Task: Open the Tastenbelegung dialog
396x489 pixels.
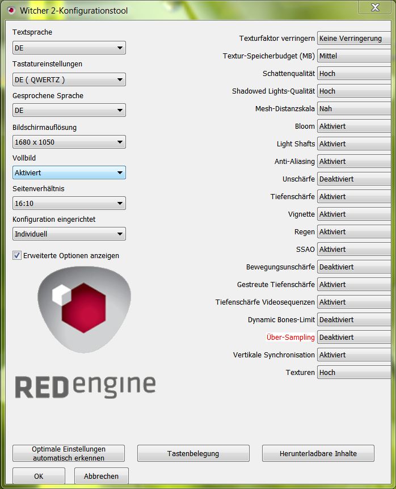Action: 193,453
